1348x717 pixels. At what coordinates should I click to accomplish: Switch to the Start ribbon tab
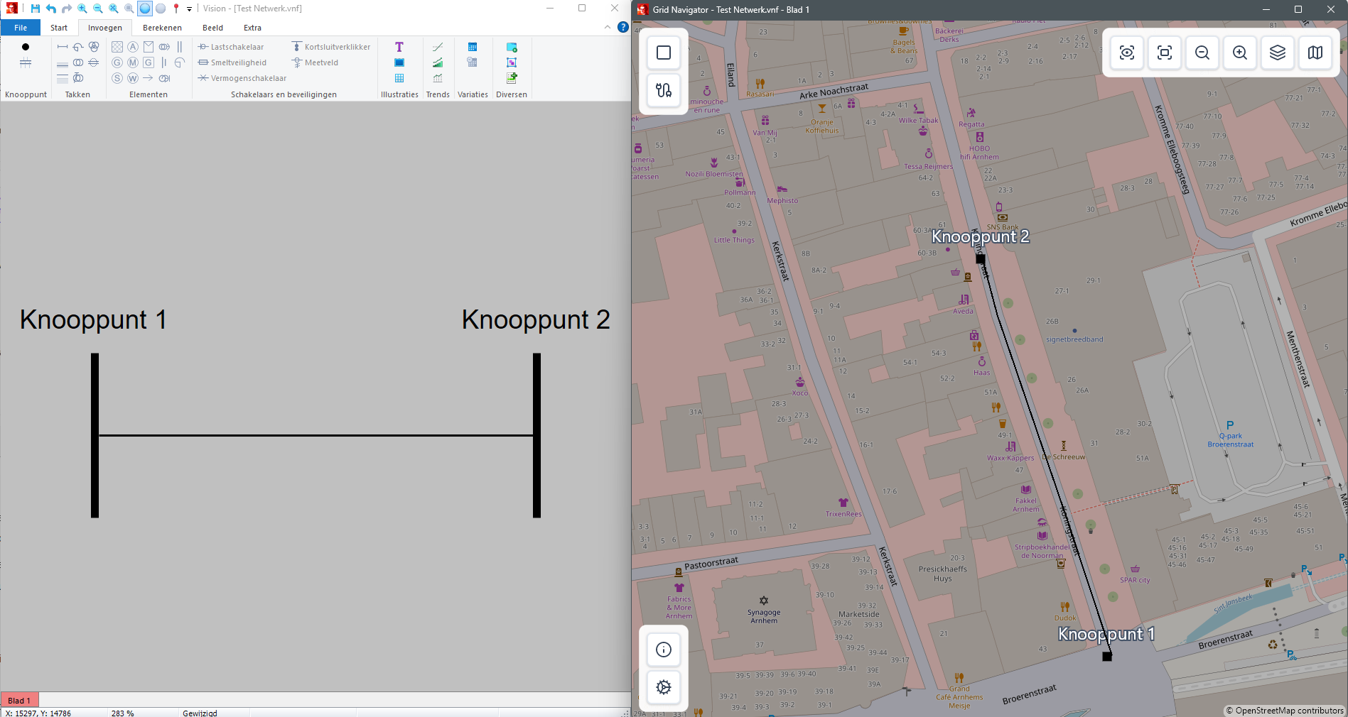pyautogui.click(x=59, y=28)
